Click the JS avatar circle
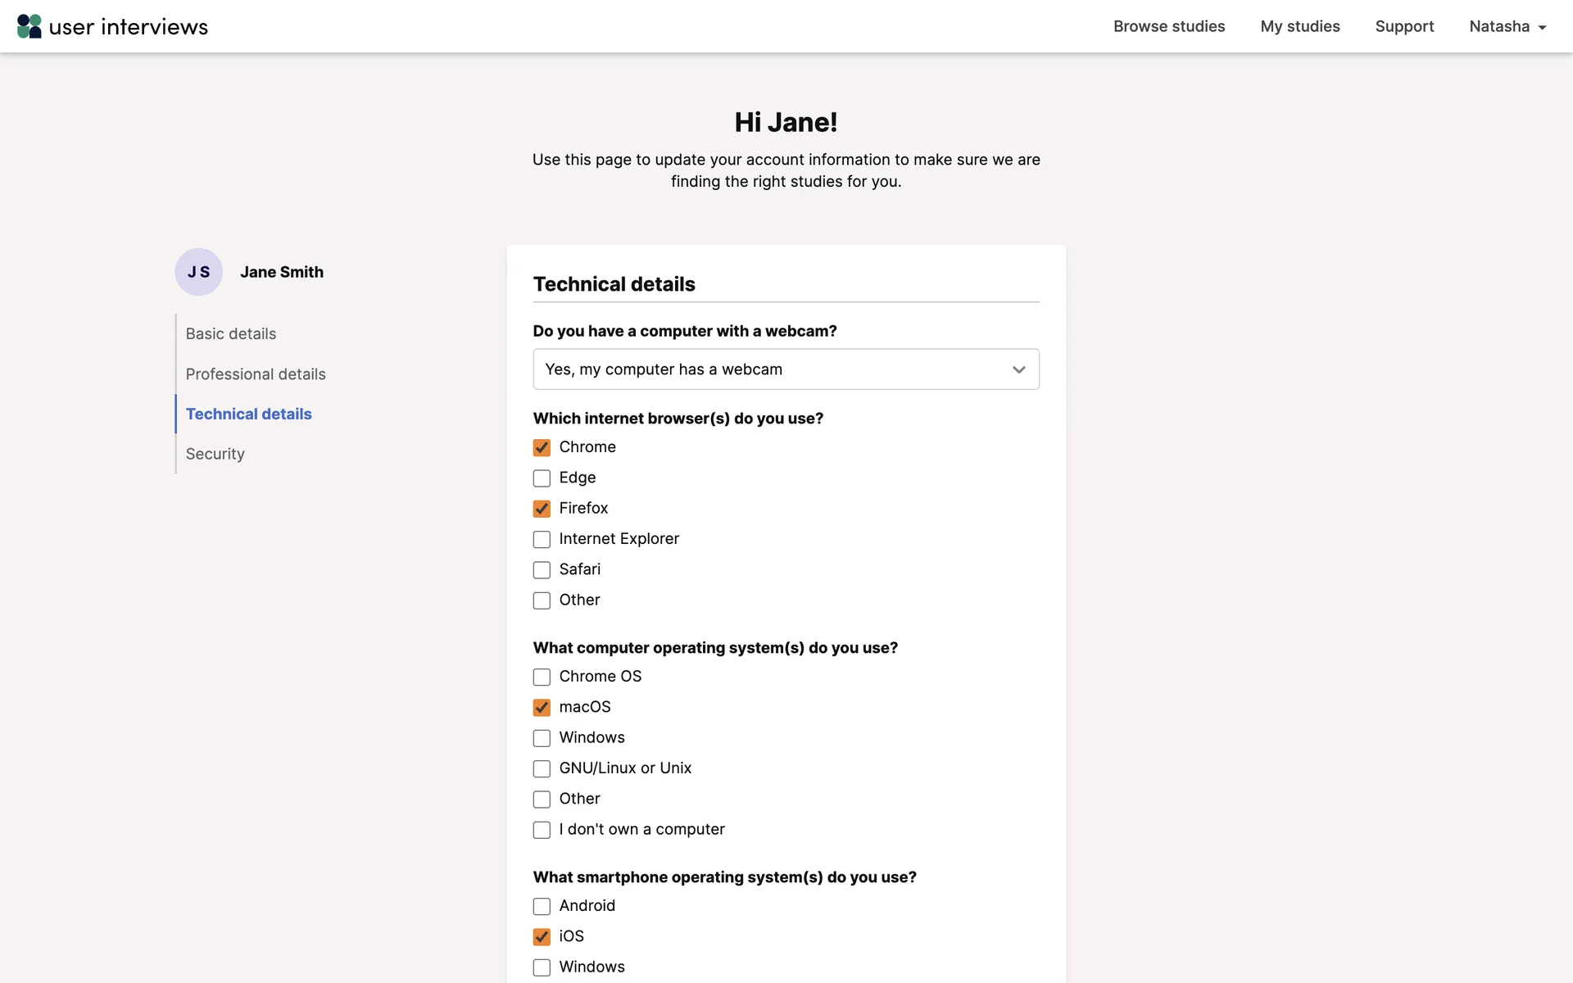The image size is (1573, 983). tap(198, 272)
